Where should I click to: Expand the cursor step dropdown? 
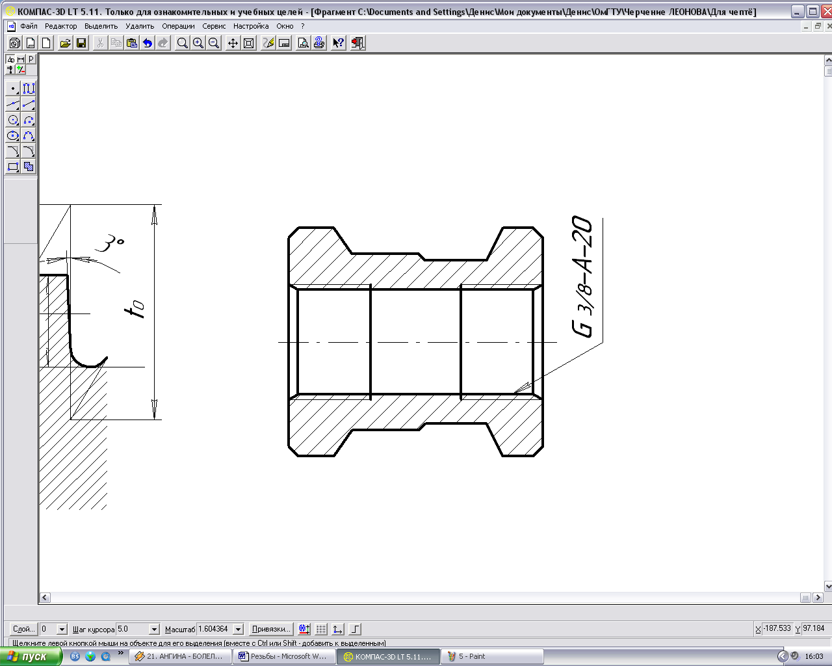155,629
